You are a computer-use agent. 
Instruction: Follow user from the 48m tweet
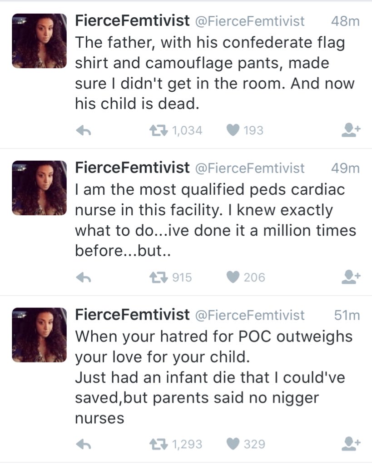tap(351, 130)
